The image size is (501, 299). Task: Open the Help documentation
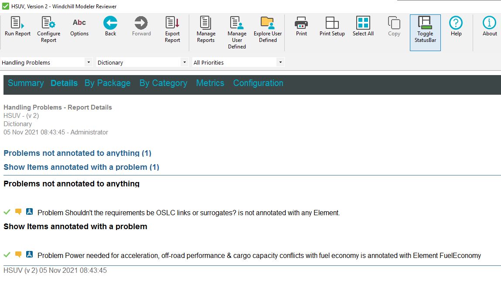pos(456,26)
